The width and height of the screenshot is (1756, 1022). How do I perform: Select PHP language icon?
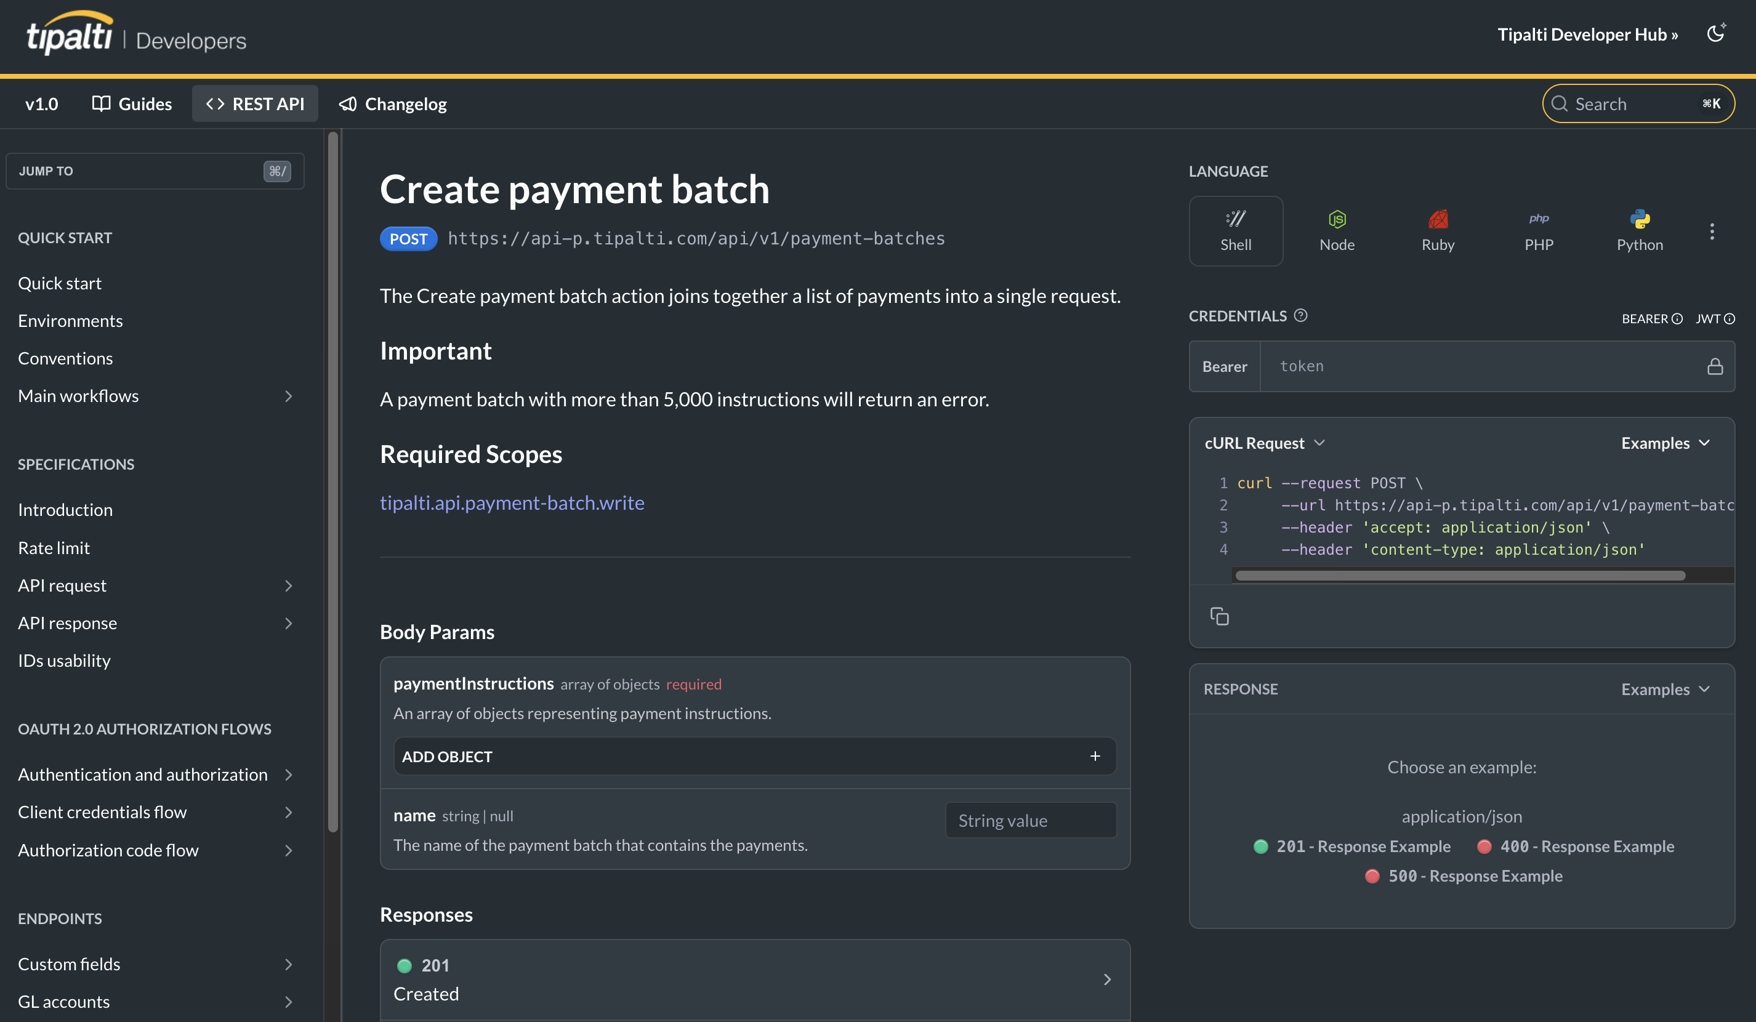point(1539,231)
